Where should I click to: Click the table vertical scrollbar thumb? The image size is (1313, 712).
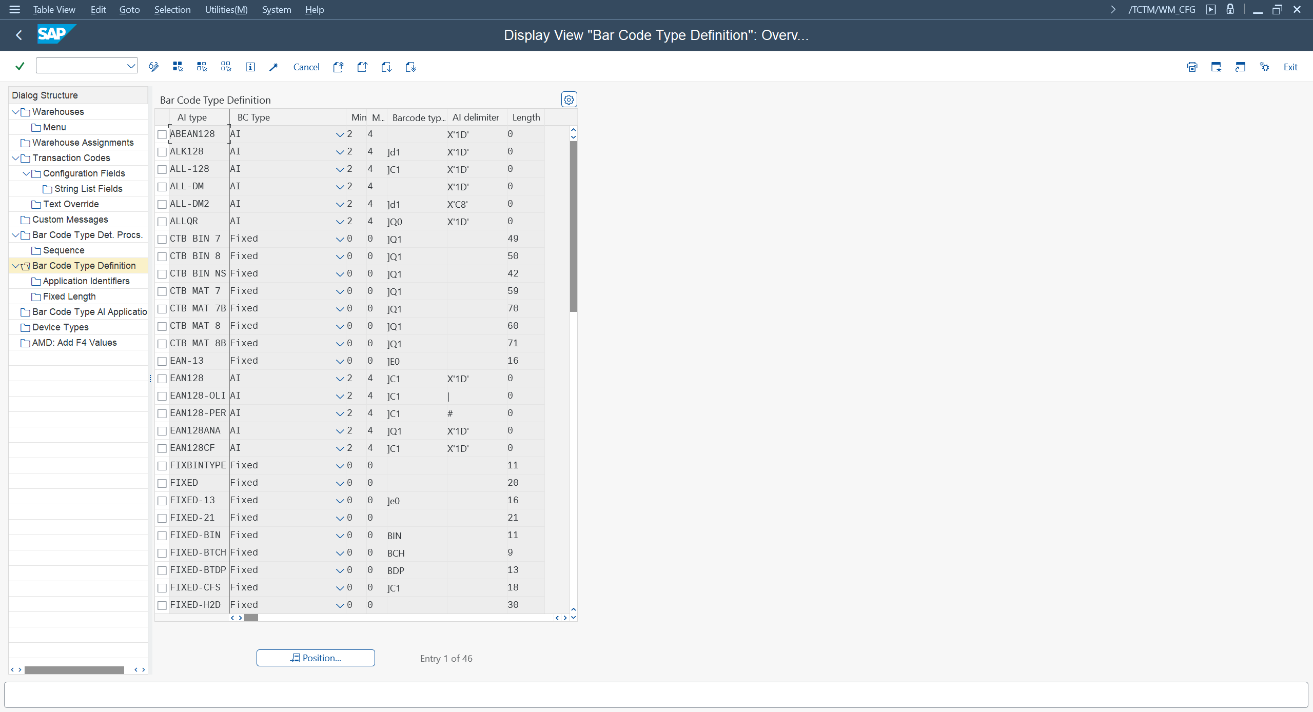click(x=573, y=226)
